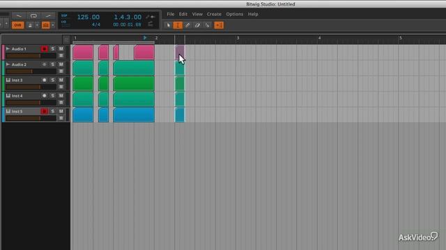Viewport: 446px width, 250px height.
Task: Arm record on Inst 3
Action: tap(44, 81)
